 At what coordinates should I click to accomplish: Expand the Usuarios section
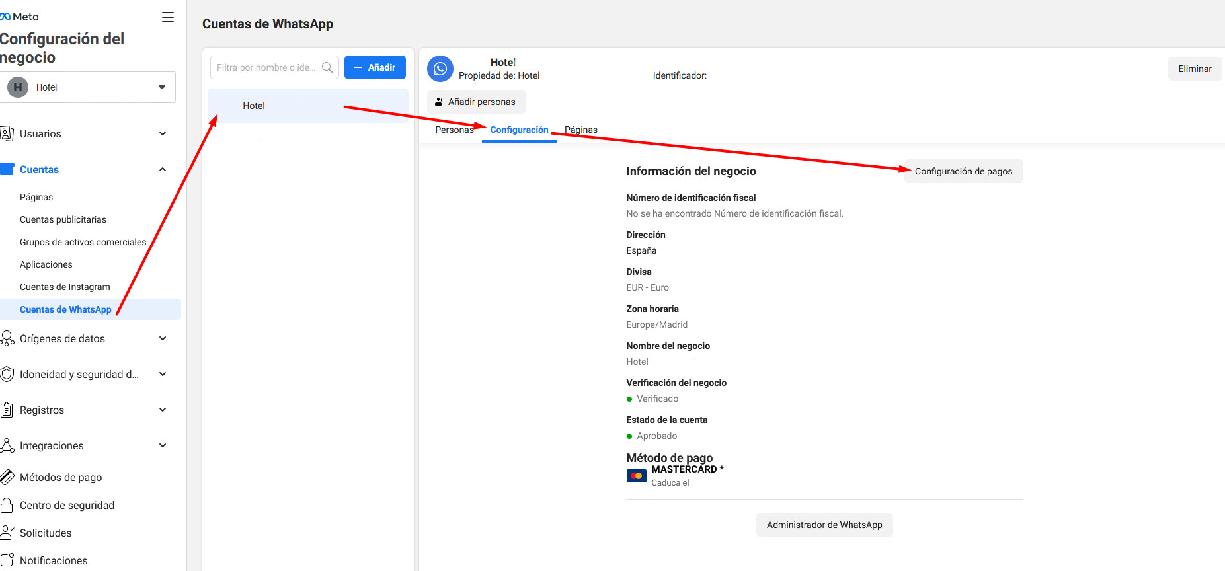click(x=163, y=133)
